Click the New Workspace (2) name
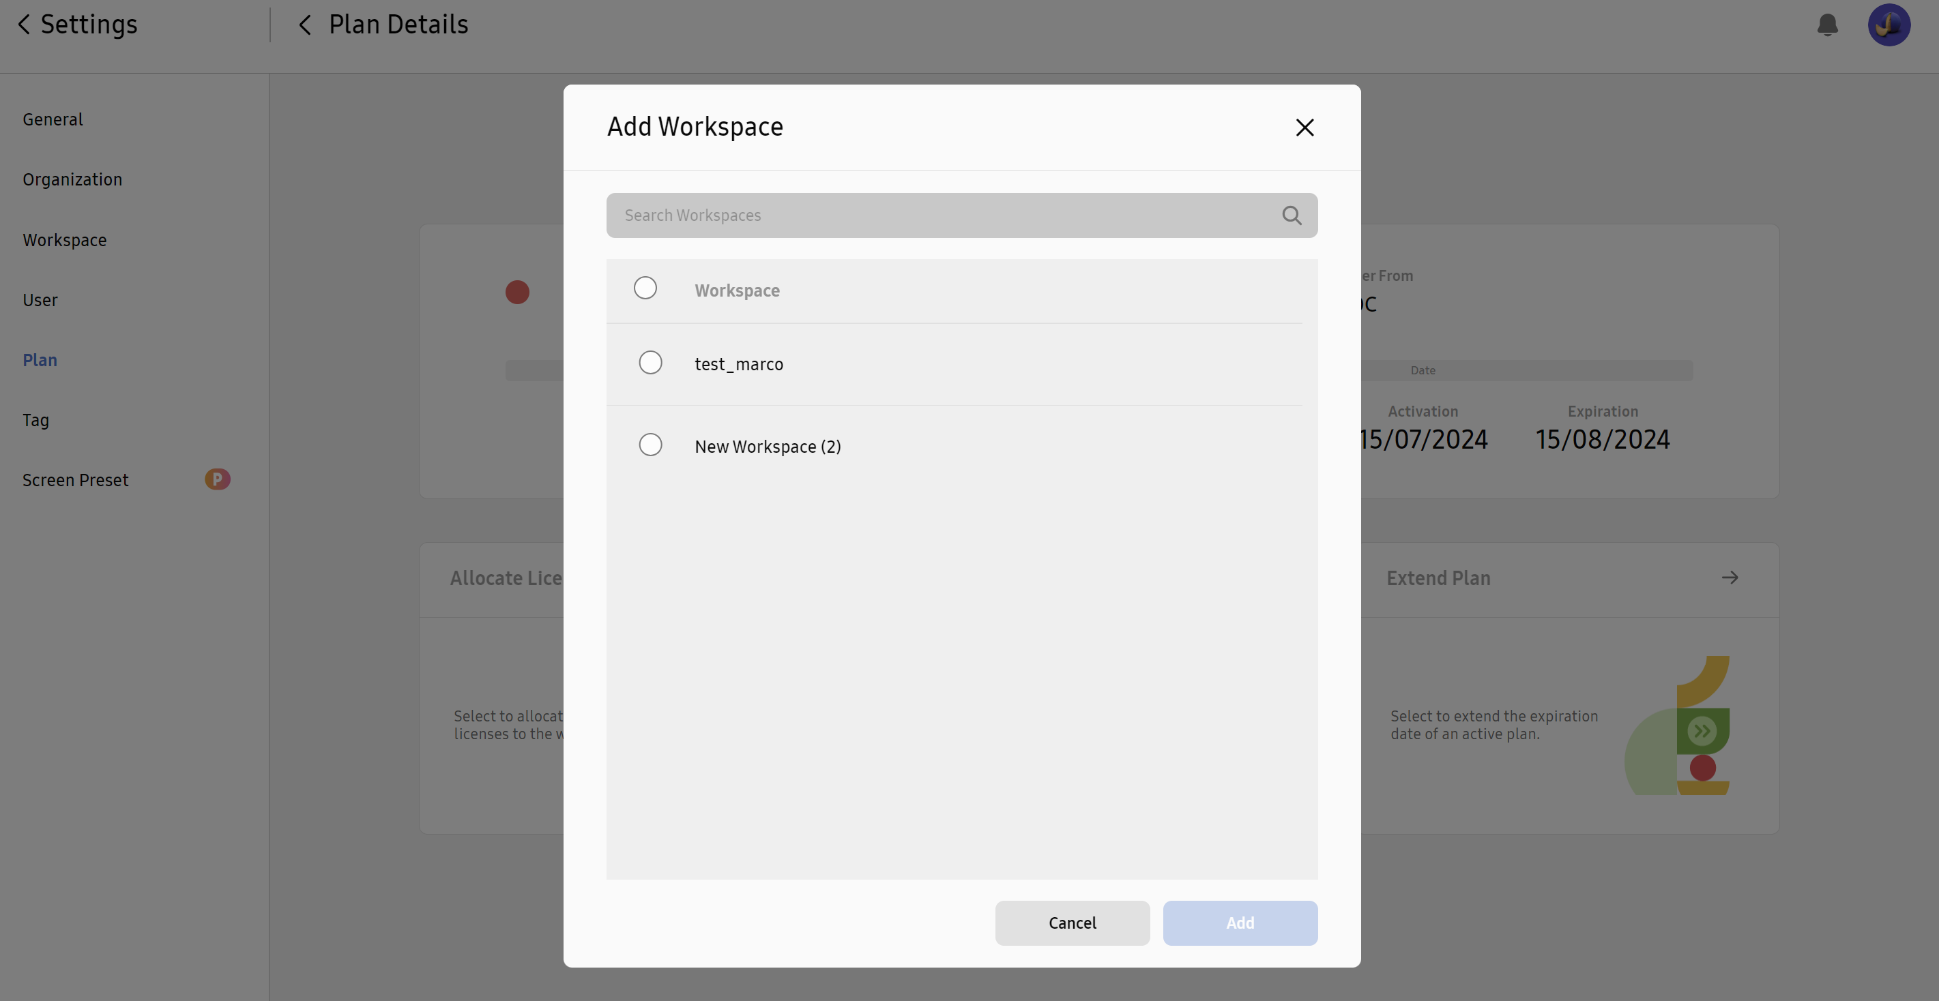Screen dimensions: 1939x1001 768,447
